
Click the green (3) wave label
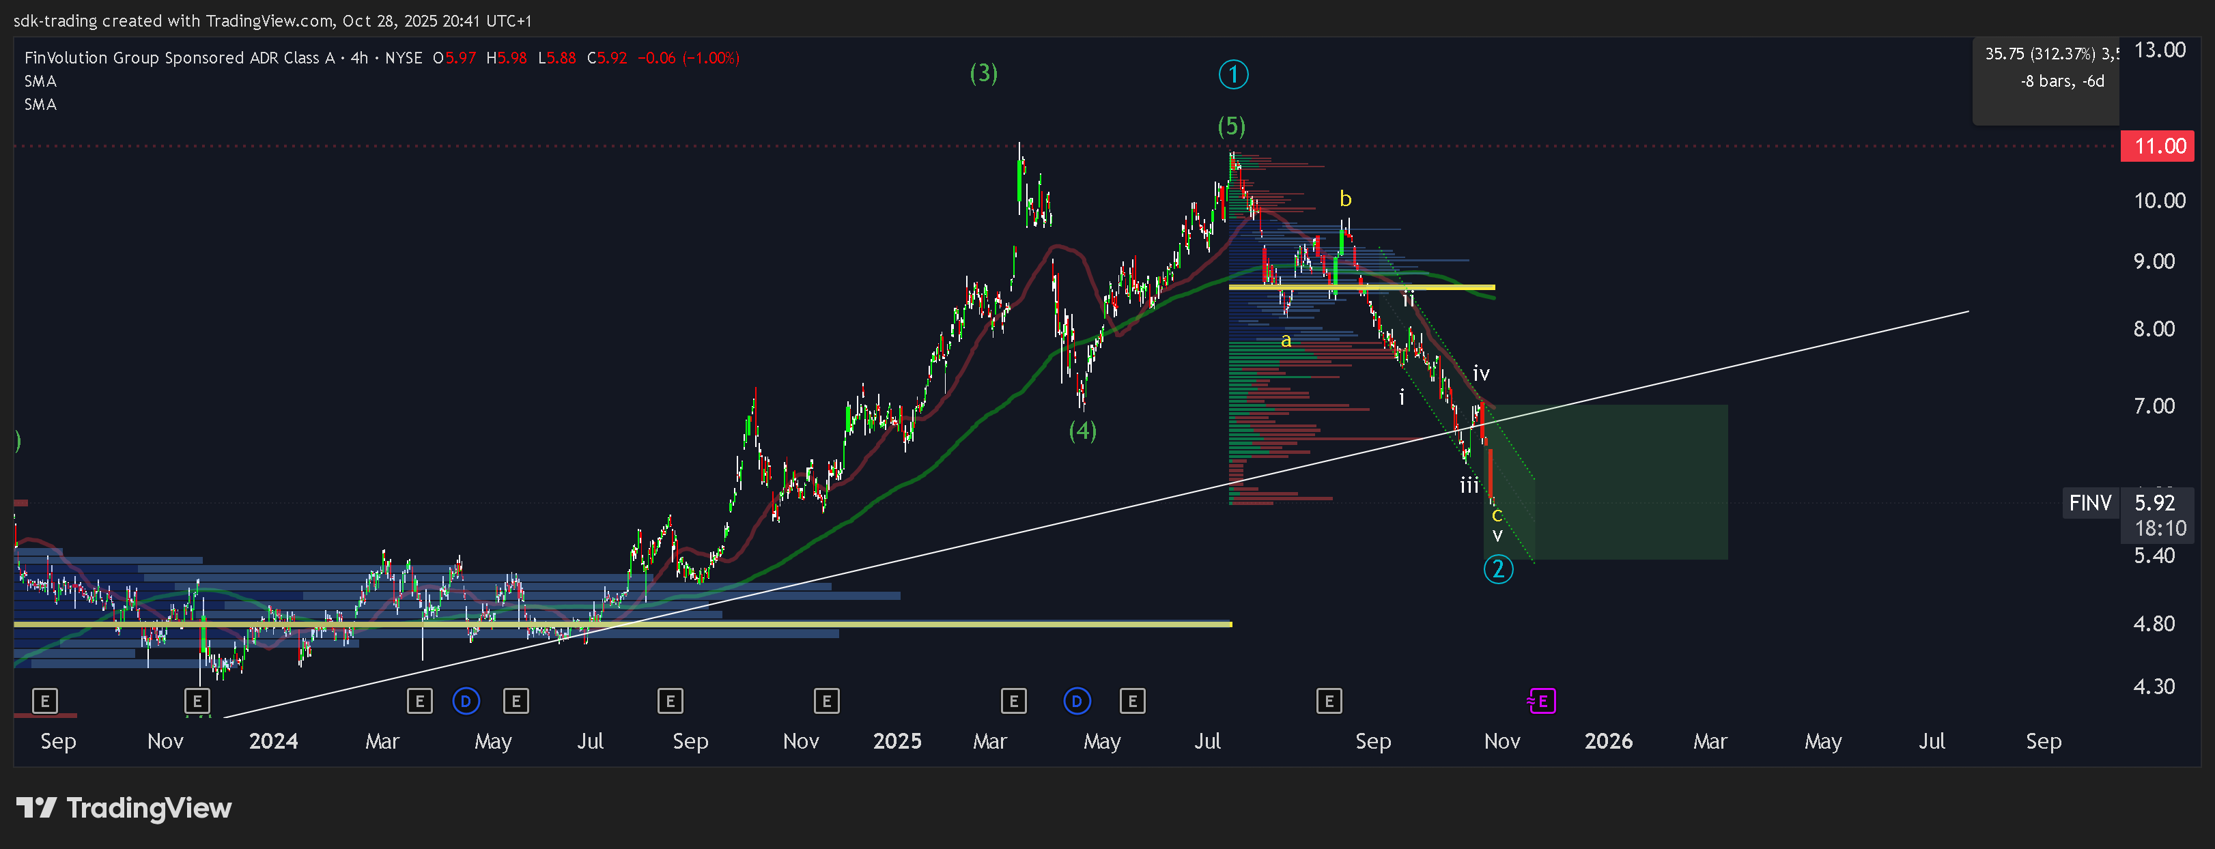[x=984, y=73]
